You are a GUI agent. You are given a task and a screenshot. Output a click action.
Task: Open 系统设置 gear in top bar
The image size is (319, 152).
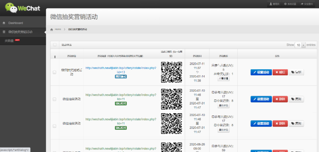click(x=290, y=4)
